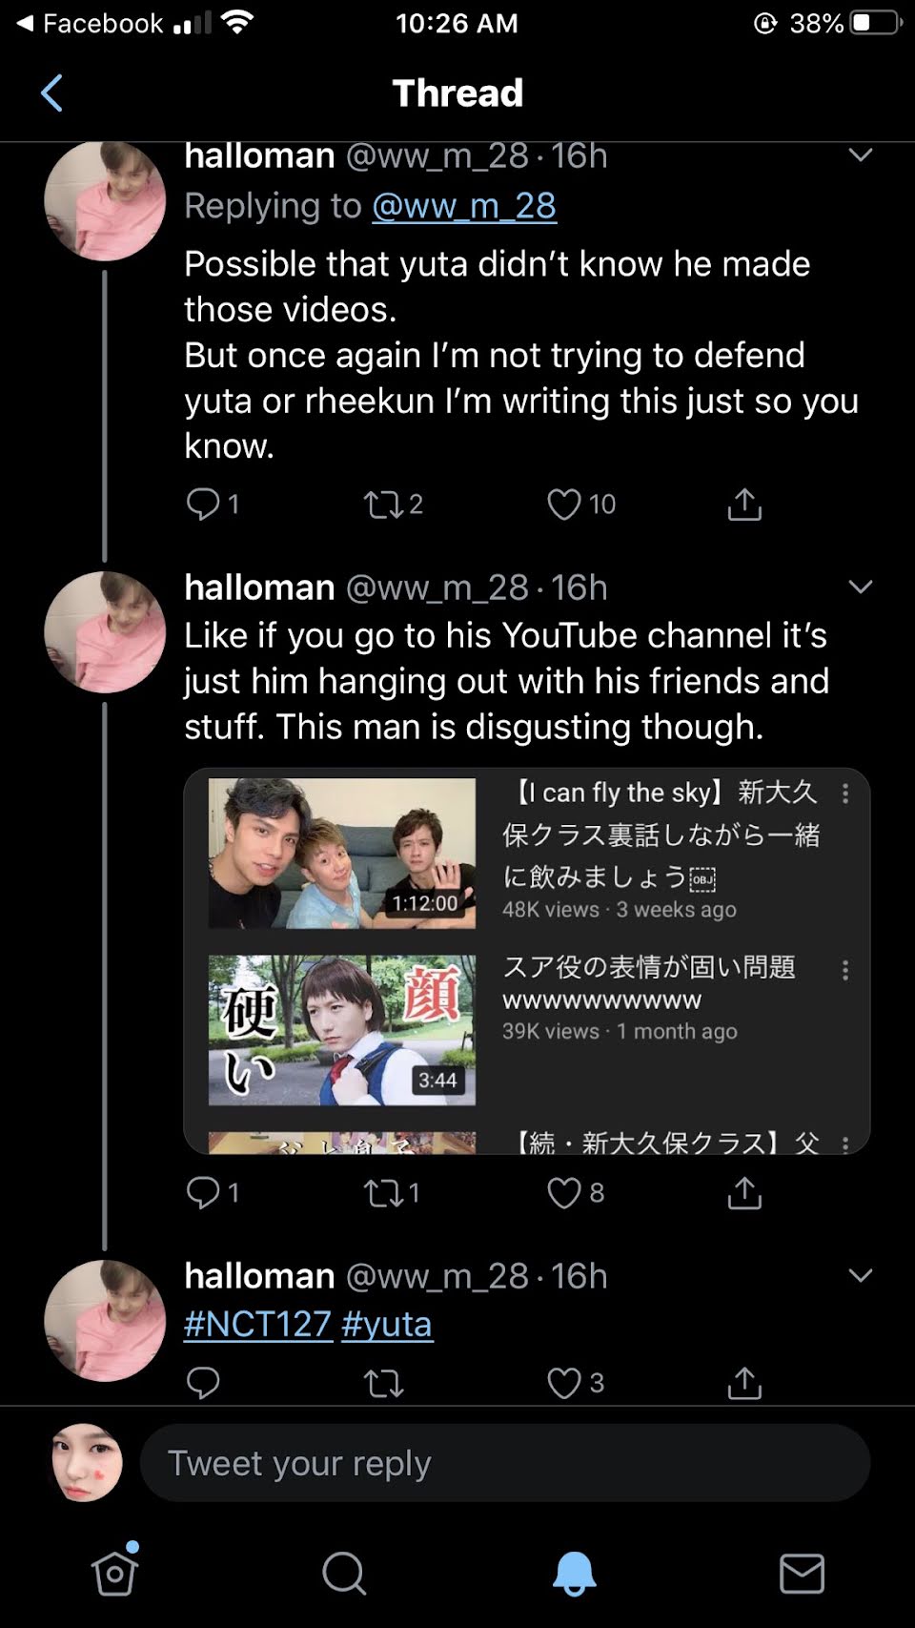
Task: Open the Home tab in bottom bar
Action: pyautogui.click(x=115, y=1573)
